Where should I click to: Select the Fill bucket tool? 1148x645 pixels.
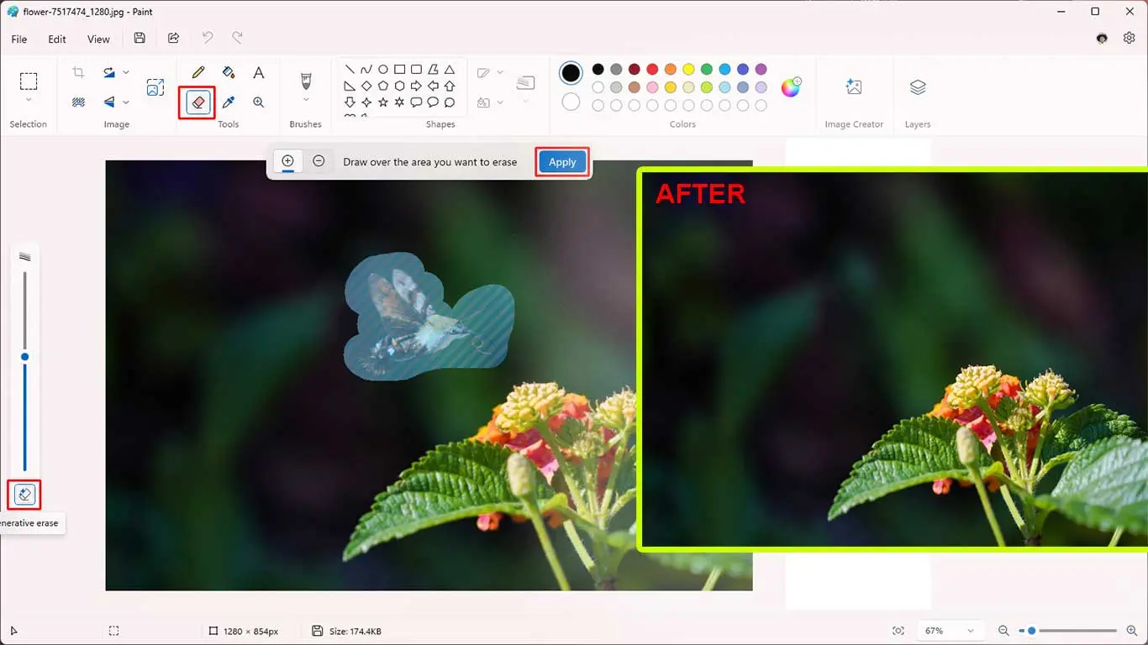click(229, 73)
